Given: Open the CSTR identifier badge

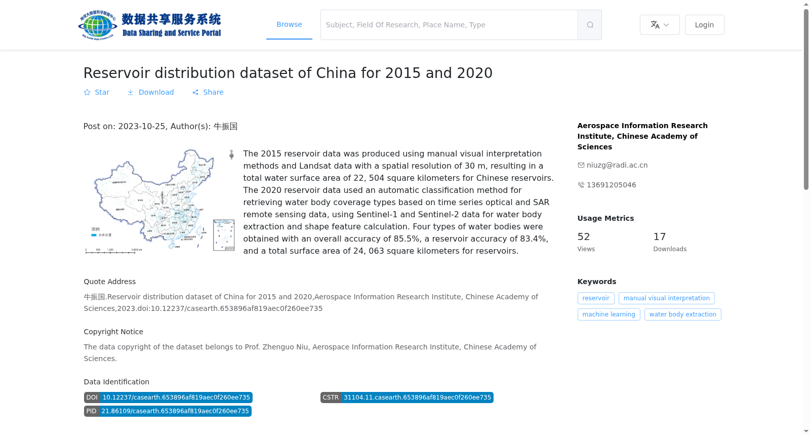Looking at the screenshot, I should 407,398.
